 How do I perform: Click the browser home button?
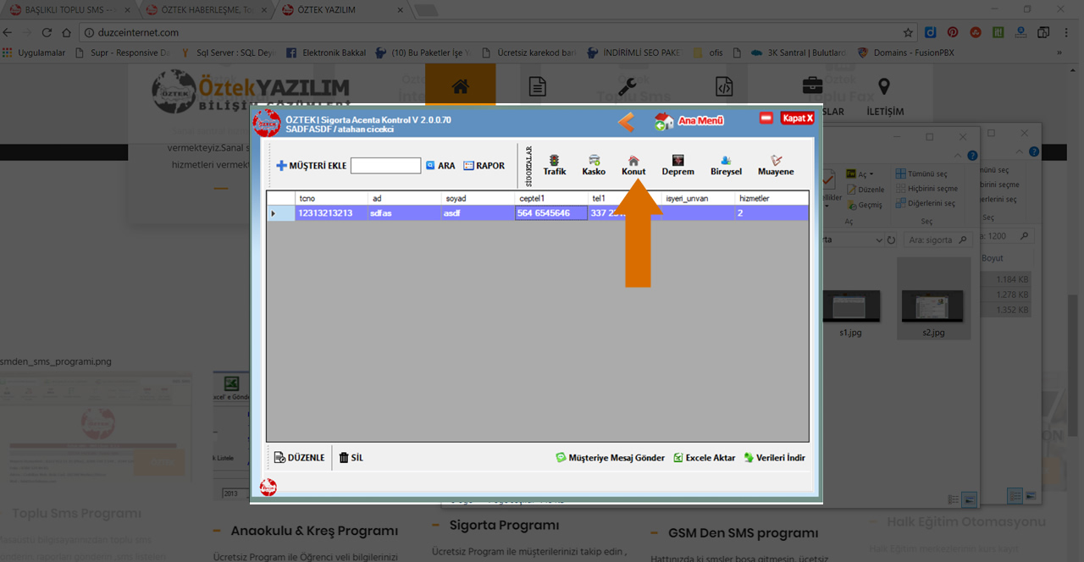[x=67, y=33]
